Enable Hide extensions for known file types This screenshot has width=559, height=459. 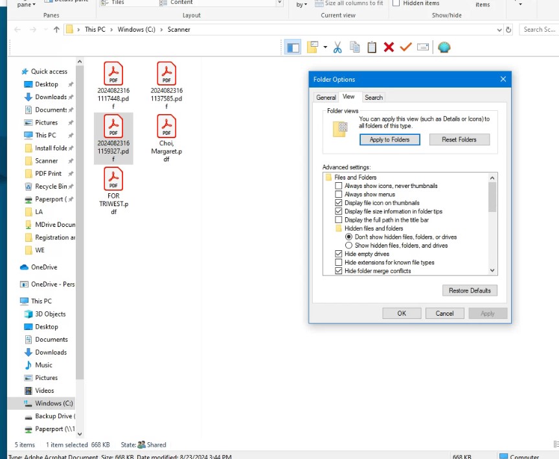(338, 263)
